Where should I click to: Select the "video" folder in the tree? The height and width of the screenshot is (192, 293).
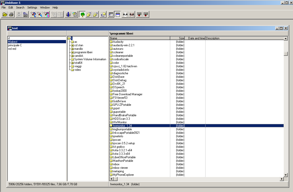pyautogui.click(x=77, y=70)
